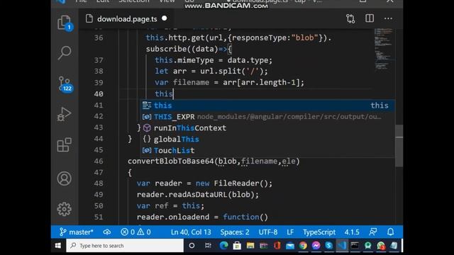This screenshot has width=454, height=255.
Task: Click Ln 40, Col 13 status entry
Action: (191, 232)
